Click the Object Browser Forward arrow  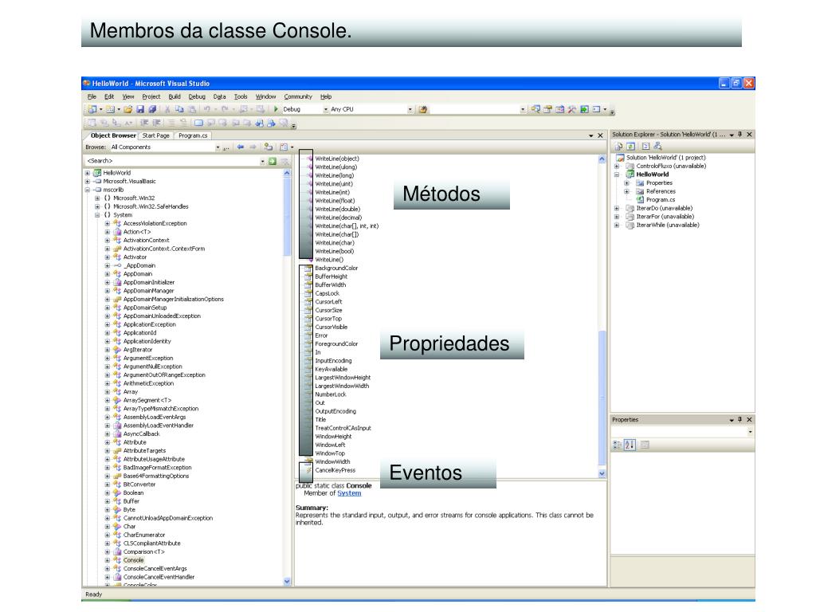(253, 147)
